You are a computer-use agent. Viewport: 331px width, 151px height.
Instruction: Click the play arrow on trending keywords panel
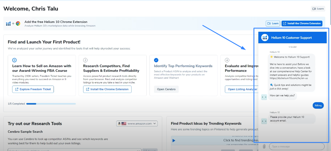pos(174,141)
